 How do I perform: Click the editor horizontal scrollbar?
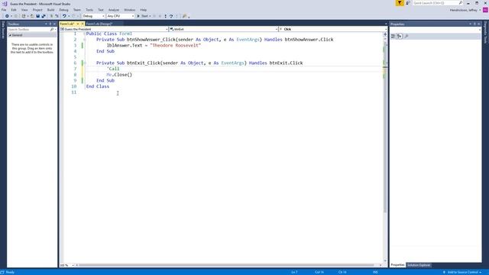point(226,265)
